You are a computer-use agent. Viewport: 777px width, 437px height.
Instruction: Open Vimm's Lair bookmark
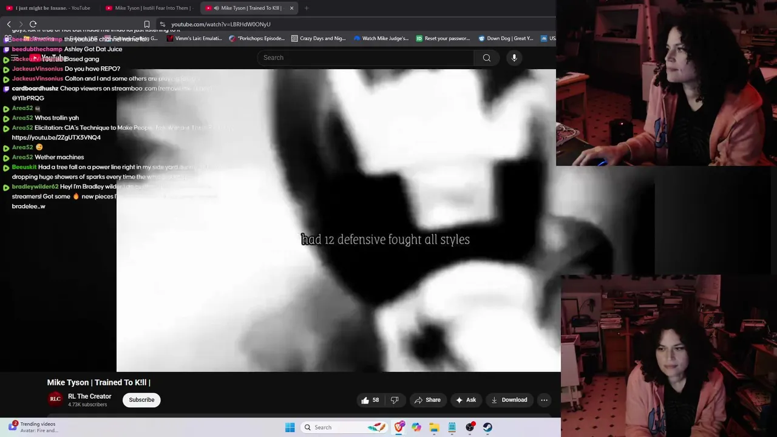click(195, 38)
